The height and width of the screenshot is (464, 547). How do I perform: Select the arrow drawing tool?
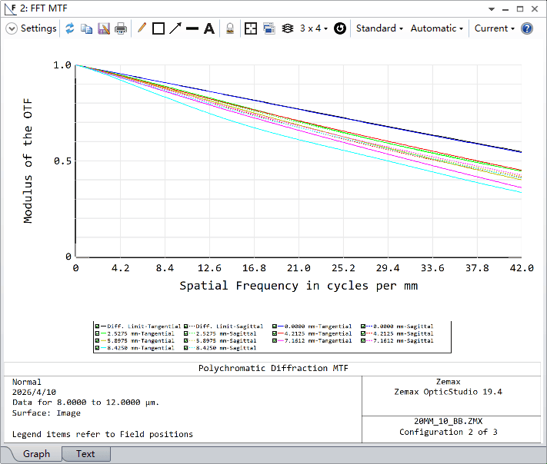pyautogui.click(x=175, y=28)
